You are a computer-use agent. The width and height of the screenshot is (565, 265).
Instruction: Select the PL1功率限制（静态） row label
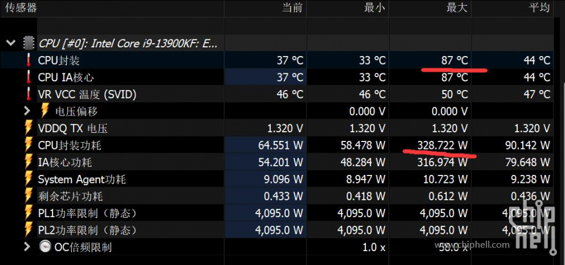point(88,214)
